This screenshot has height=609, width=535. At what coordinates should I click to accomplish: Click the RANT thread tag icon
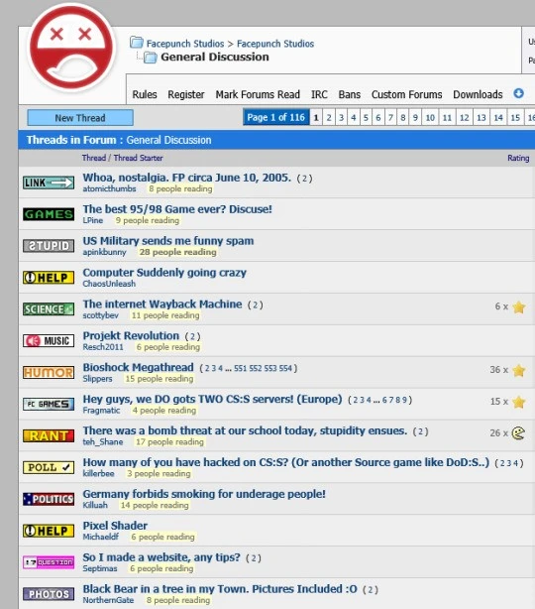pyautogui.click(x=49, y=435)
